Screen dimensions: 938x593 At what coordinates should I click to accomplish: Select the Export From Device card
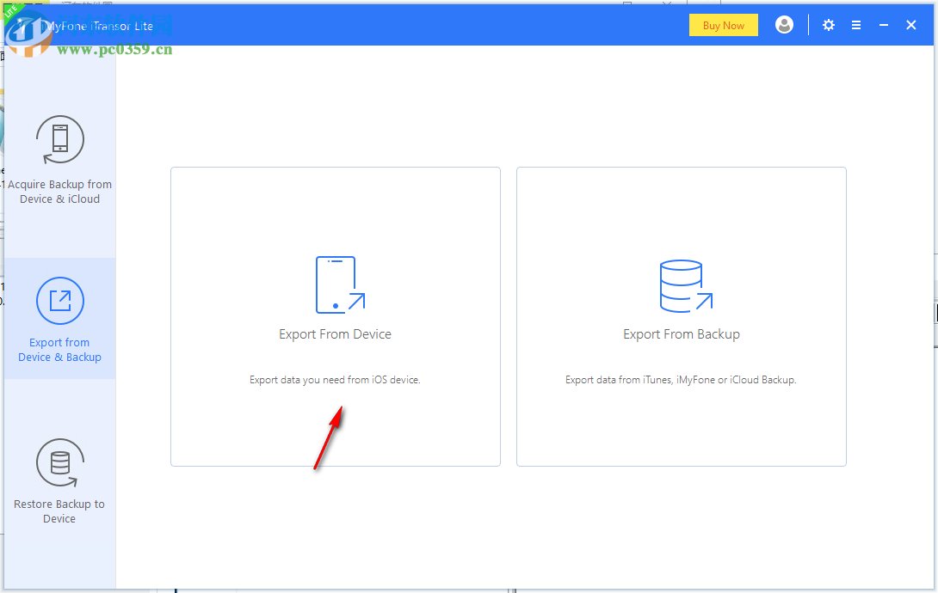coord(335,316)
